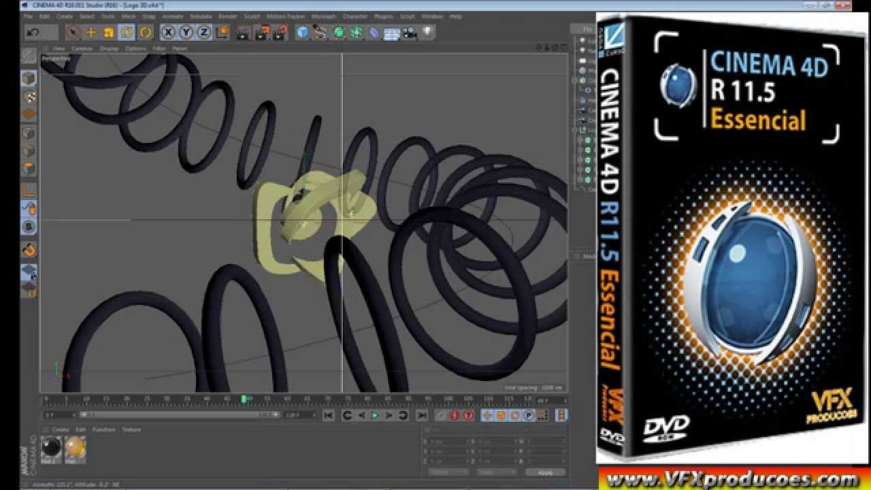Toggle the Y axis lock
Screen dimensions: 871x490
click(x=186, y=32)
